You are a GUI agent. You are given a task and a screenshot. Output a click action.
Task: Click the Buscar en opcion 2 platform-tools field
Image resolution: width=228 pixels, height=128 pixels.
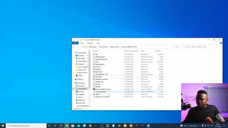201,47
